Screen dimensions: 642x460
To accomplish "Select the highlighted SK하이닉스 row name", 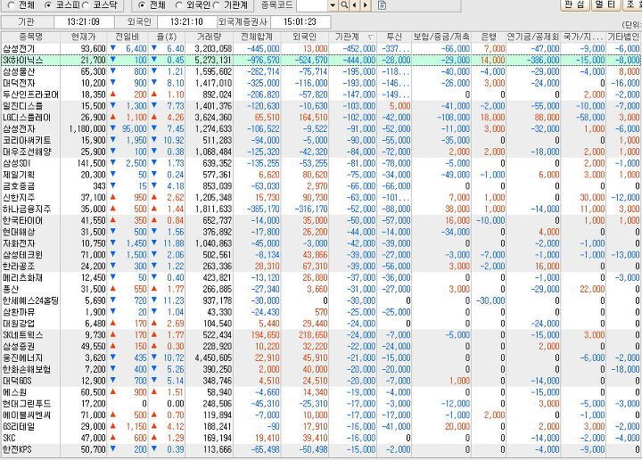I will coord(22,60).
